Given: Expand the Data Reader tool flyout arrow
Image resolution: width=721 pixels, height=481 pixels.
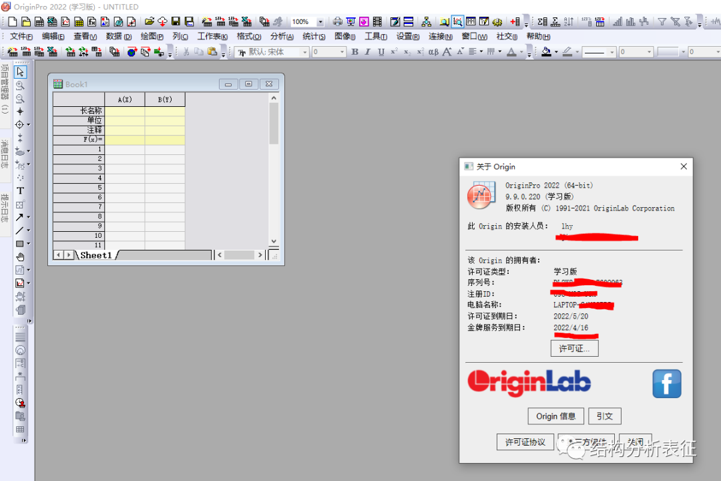Looking at the screenshot, I should (29, 125).
